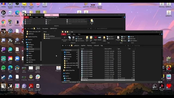Click Extract all in SUB9 PB FILES window
Screen dimensions: 174x98
(x=92, y=22)
